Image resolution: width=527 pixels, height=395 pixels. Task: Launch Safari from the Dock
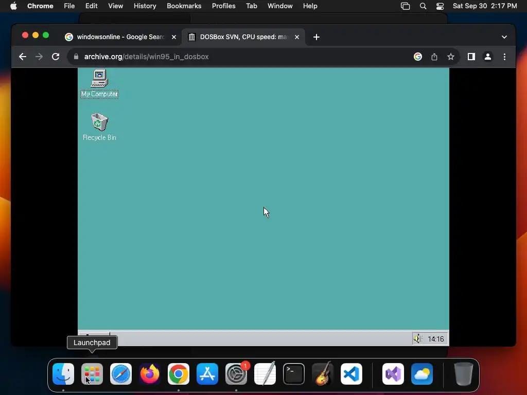click(x=121, y=374)
